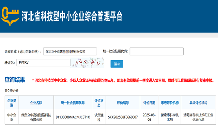The width and height of the screenshot is (218, 126).
Task: Click the 评价状态 column header
Action: coord(99,103)
